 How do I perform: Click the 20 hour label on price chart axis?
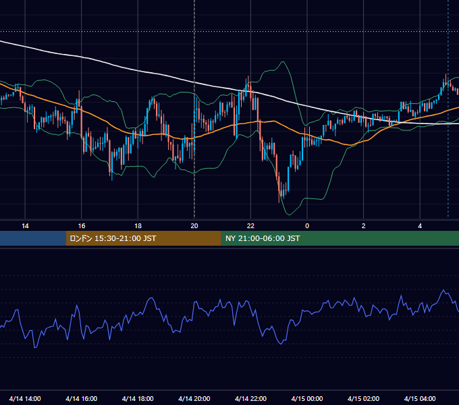pos(194,226)
